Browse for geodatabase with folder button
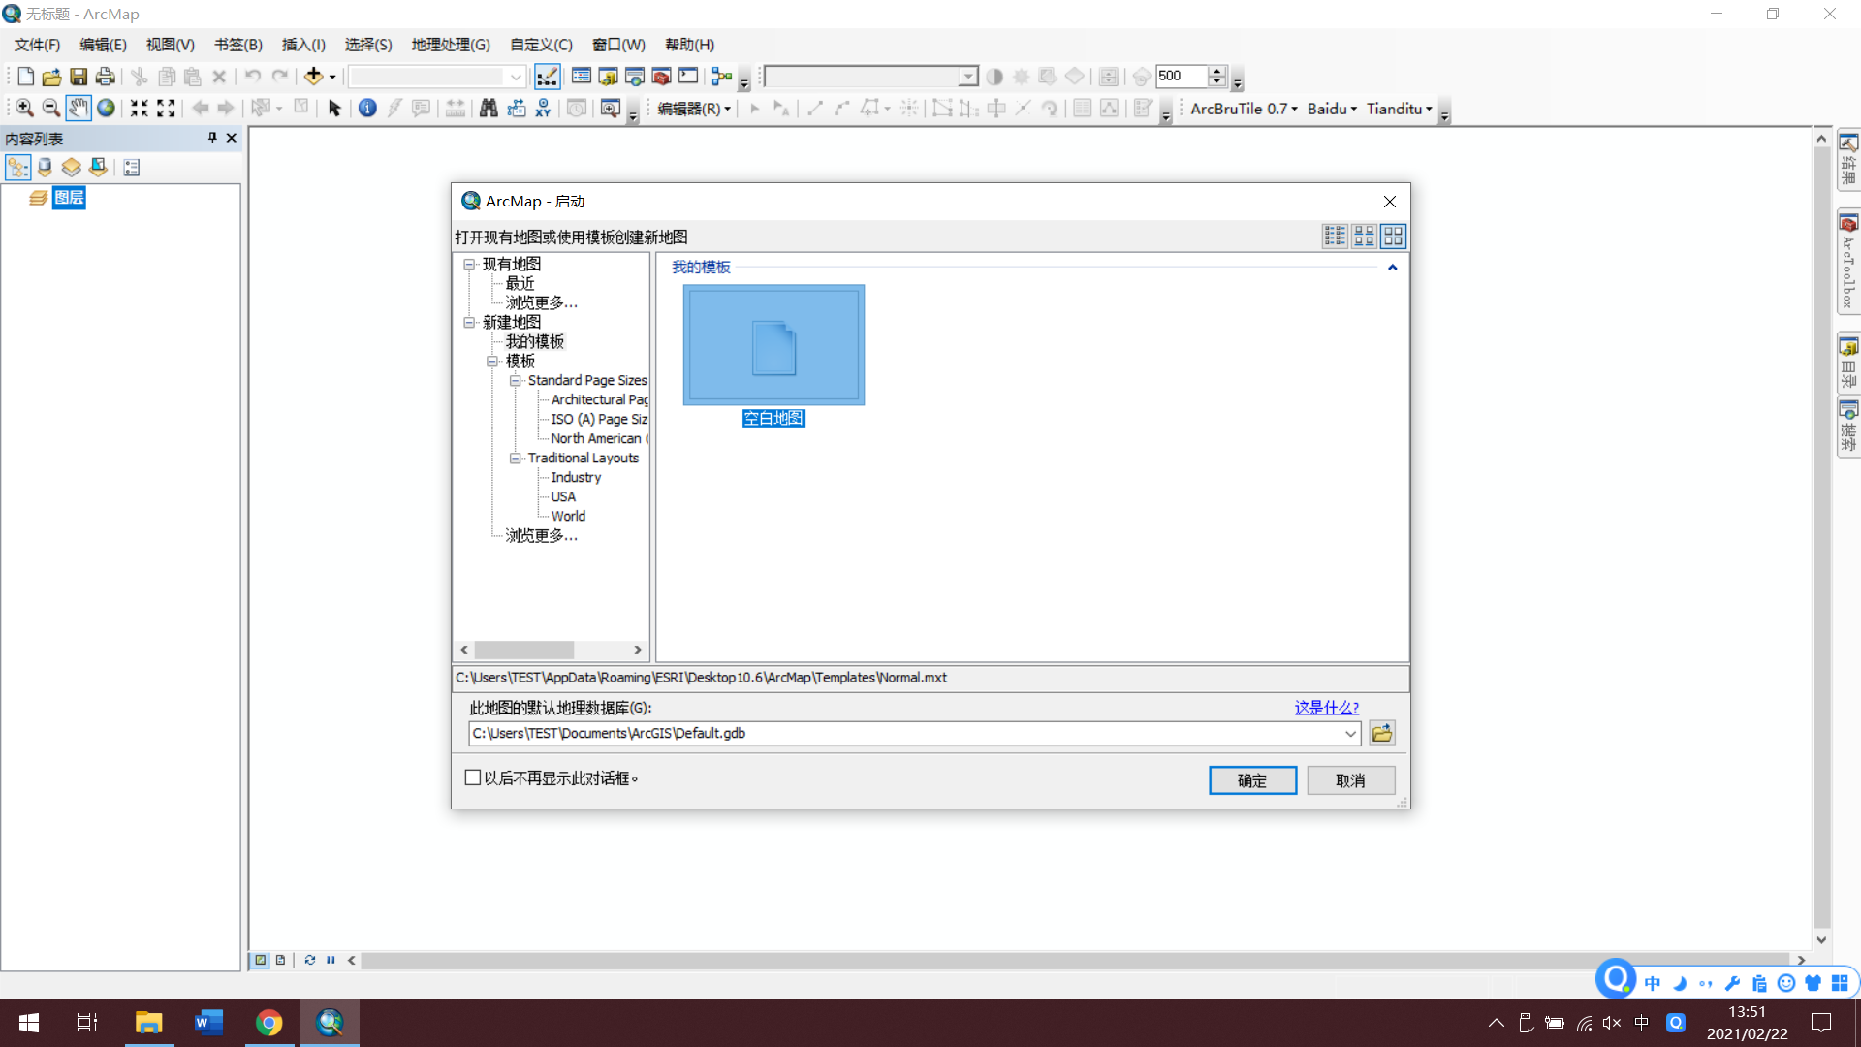Image resolution: width=1861 pixels, height=1047 pixels. tap(1382, 734)
